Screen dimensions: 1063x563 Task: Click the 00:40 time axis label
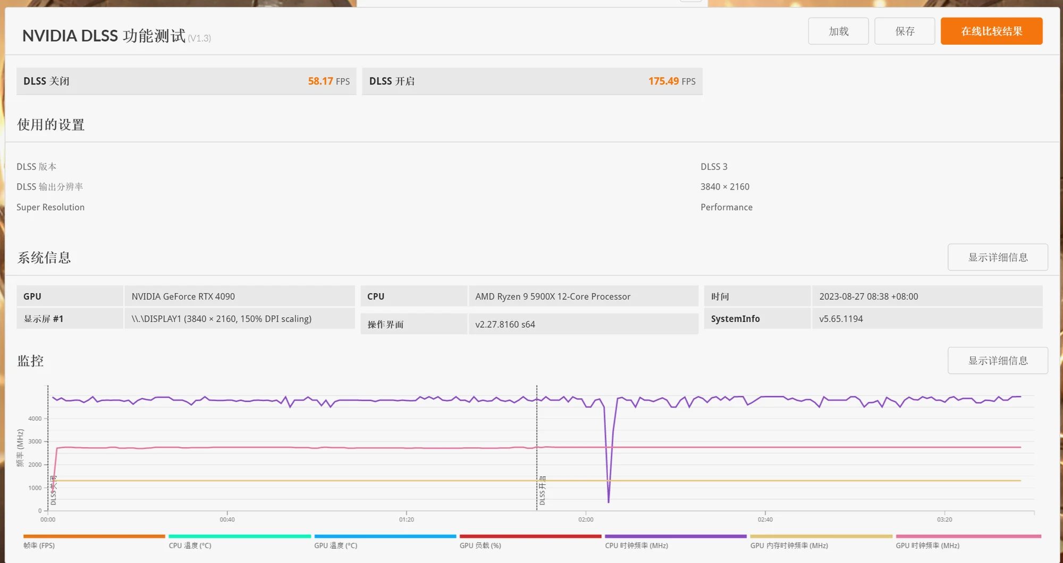point(227,519)
